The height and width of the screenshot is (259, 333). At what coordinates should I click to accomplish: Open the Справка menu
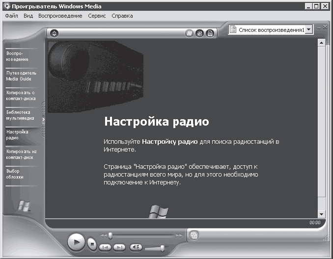[x=122, y=16]
